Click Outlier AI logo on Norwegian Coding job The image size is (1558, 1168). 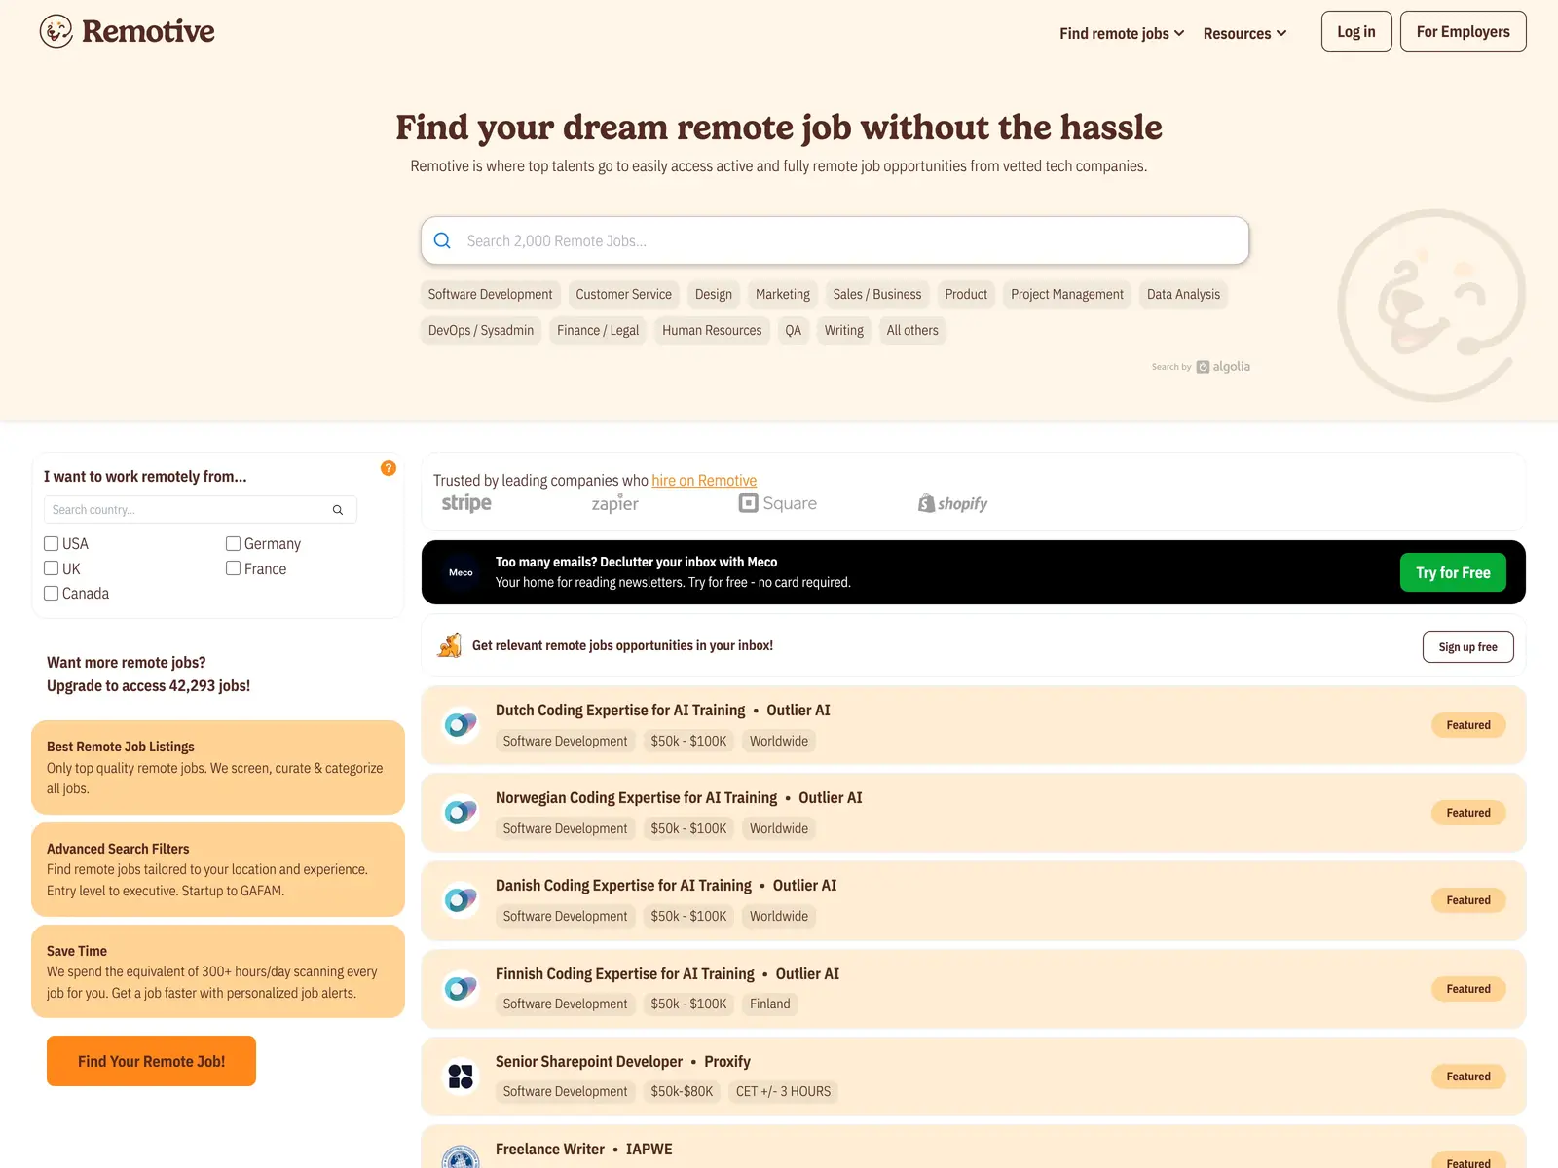(x=461, y=813)
